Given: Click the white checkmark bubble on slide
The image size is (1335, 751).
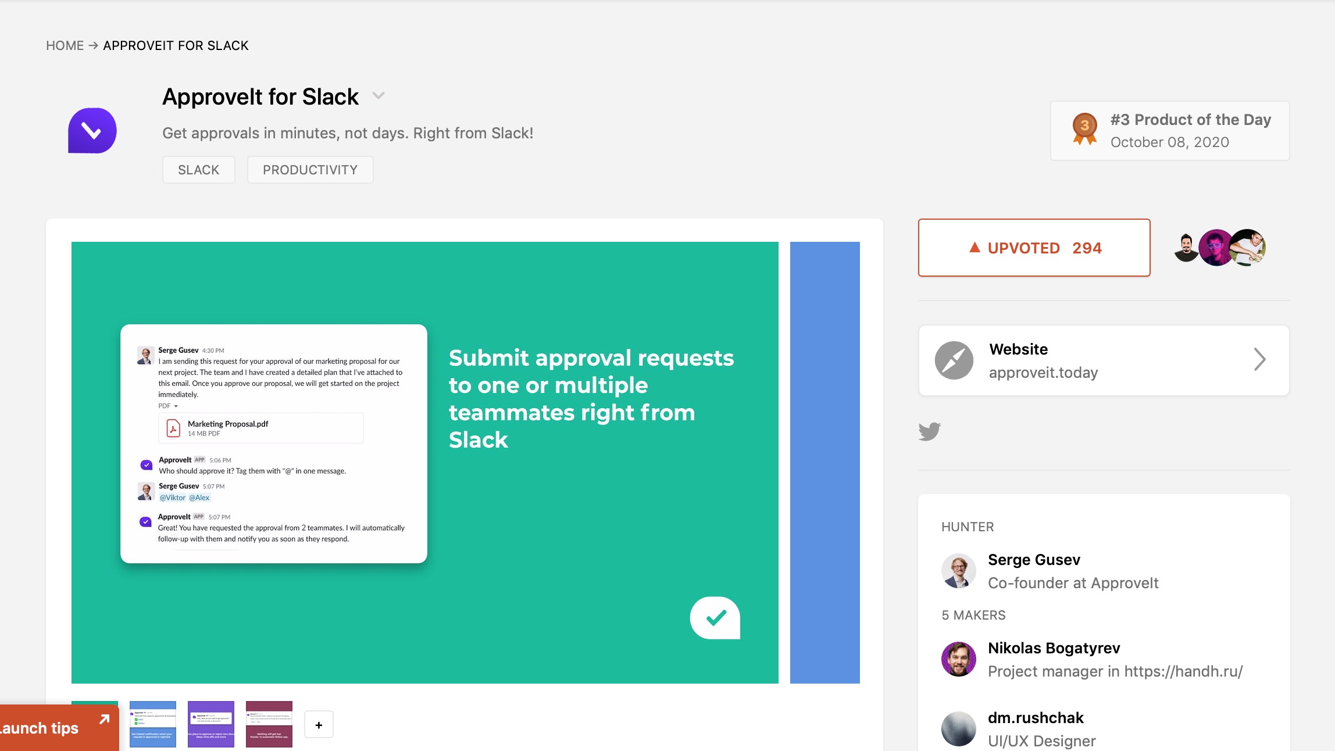Looking at the screenshot, I should click(715, 618).
